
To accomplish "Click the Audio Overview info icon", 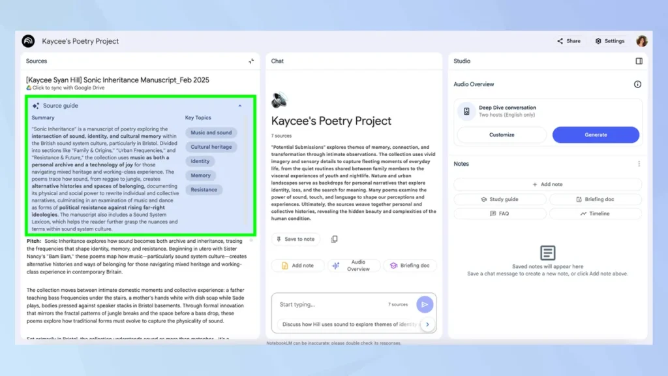I will [637, 84].
